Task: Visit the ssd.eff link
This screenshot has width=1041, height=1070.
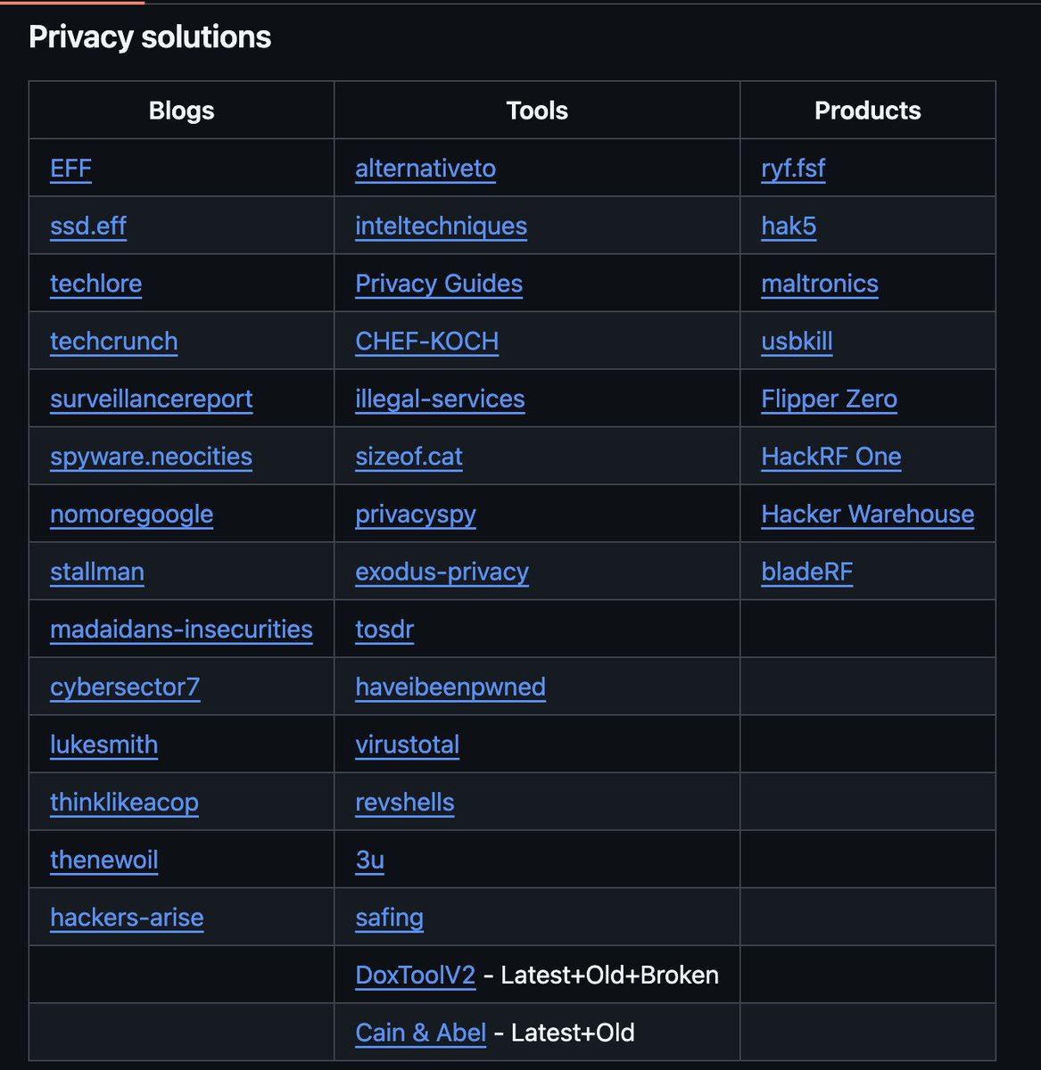Action: point(87,226)
